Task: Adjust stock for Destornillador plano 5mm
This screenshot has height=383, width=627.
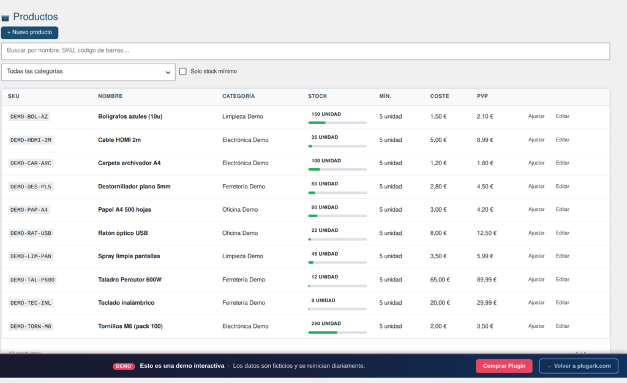Action: pyautogui.click(x=536, y=187)
